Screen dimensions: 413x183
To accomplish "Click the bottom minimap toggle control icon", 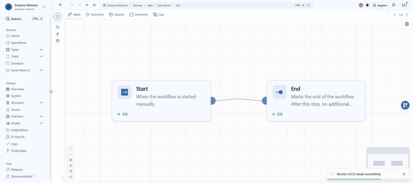I will pyautogui.click(x=71, y=177).
